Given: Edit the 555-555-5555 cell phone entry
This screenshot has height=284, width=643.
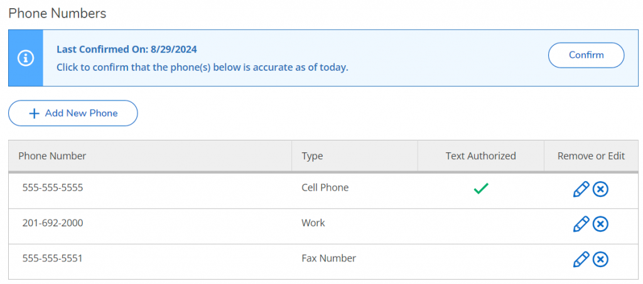Looking at the screenshot, I should point(581,189).
